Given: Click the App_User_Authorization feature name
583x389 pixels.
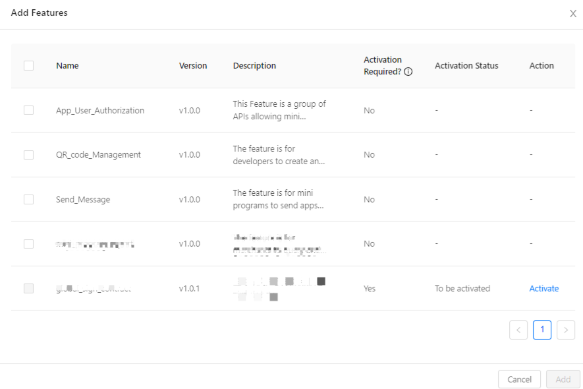Looking at the screenshot, I should pyautogui.click(x=100, y=110).
